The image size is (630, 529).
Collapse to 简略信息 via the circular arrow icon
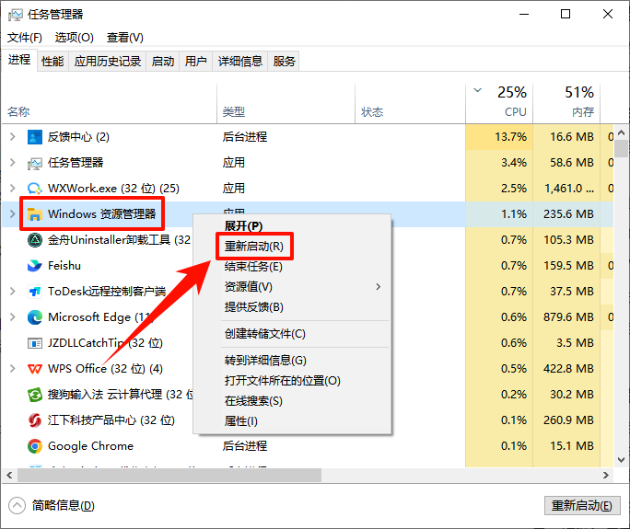point(17,506)
